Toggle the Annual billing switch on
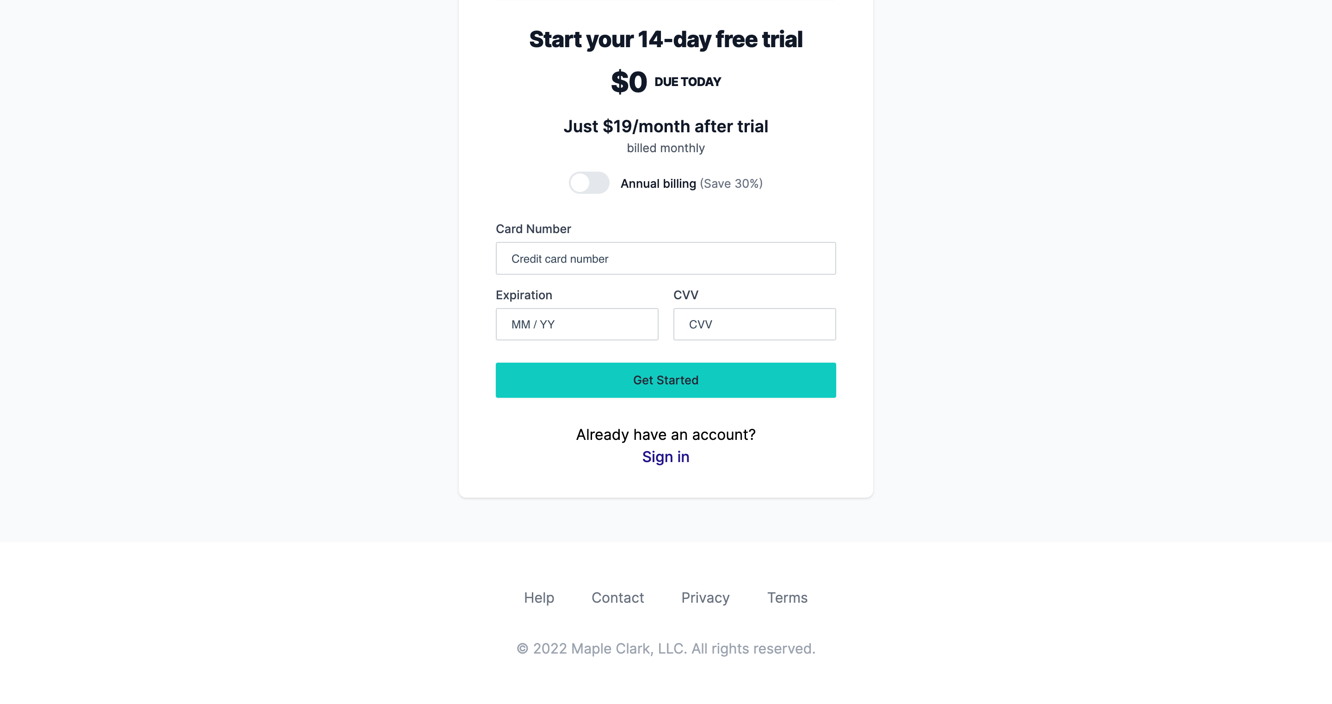 coord(589,183)
